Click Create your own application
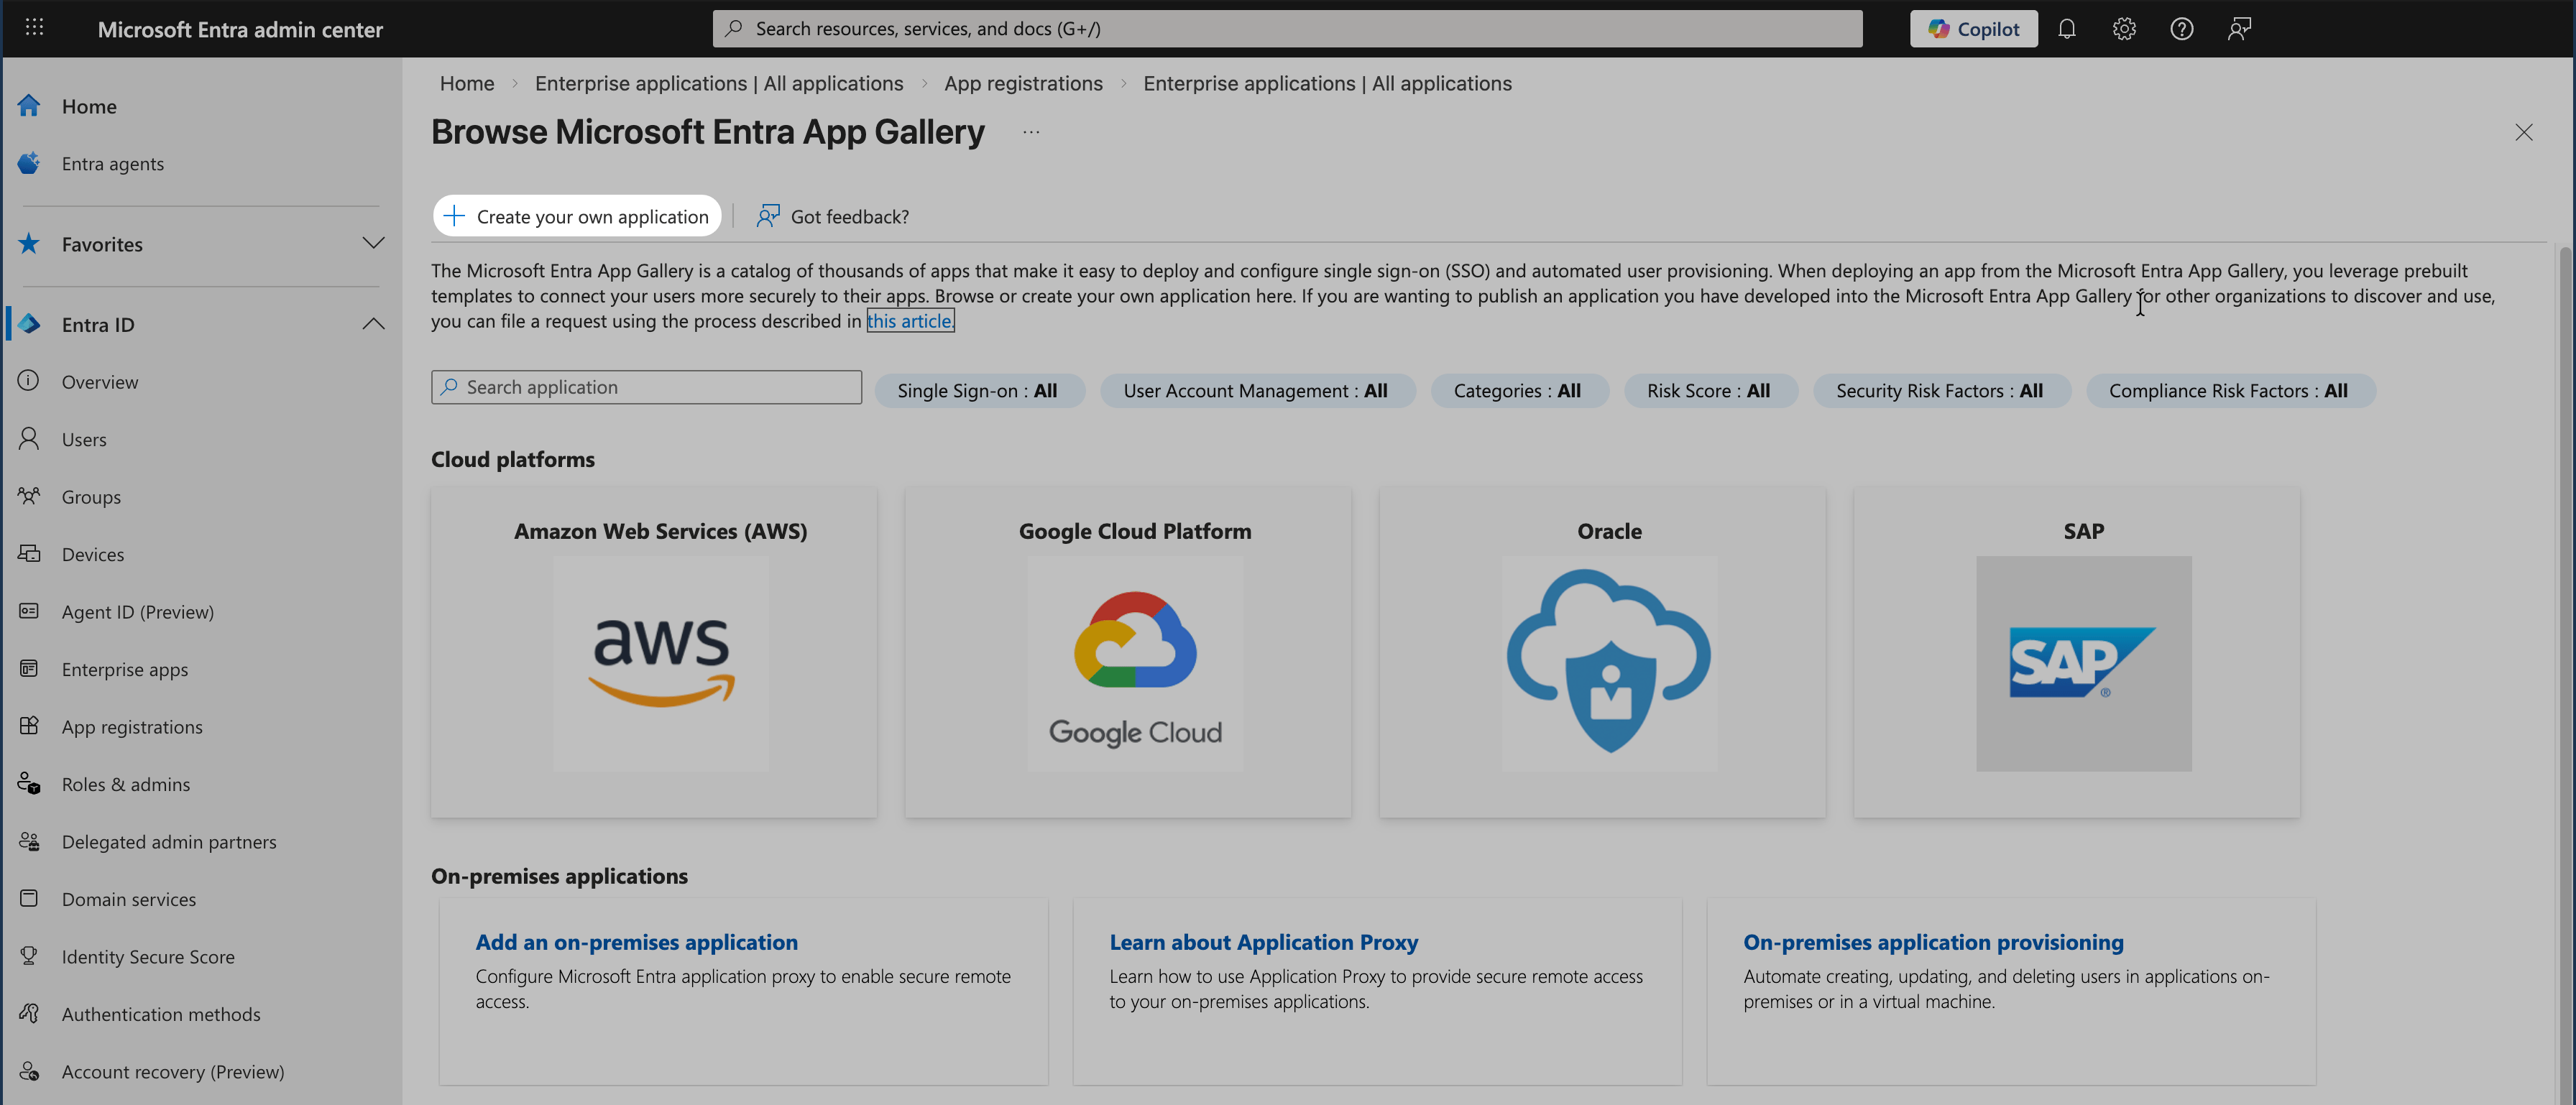This screenshot has height=1105, width=2576. tap(577, 216)
